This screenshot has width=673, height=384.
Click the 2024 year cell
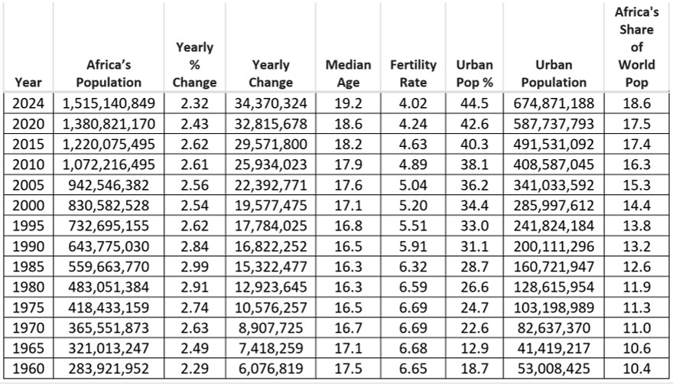pos(28,103)
